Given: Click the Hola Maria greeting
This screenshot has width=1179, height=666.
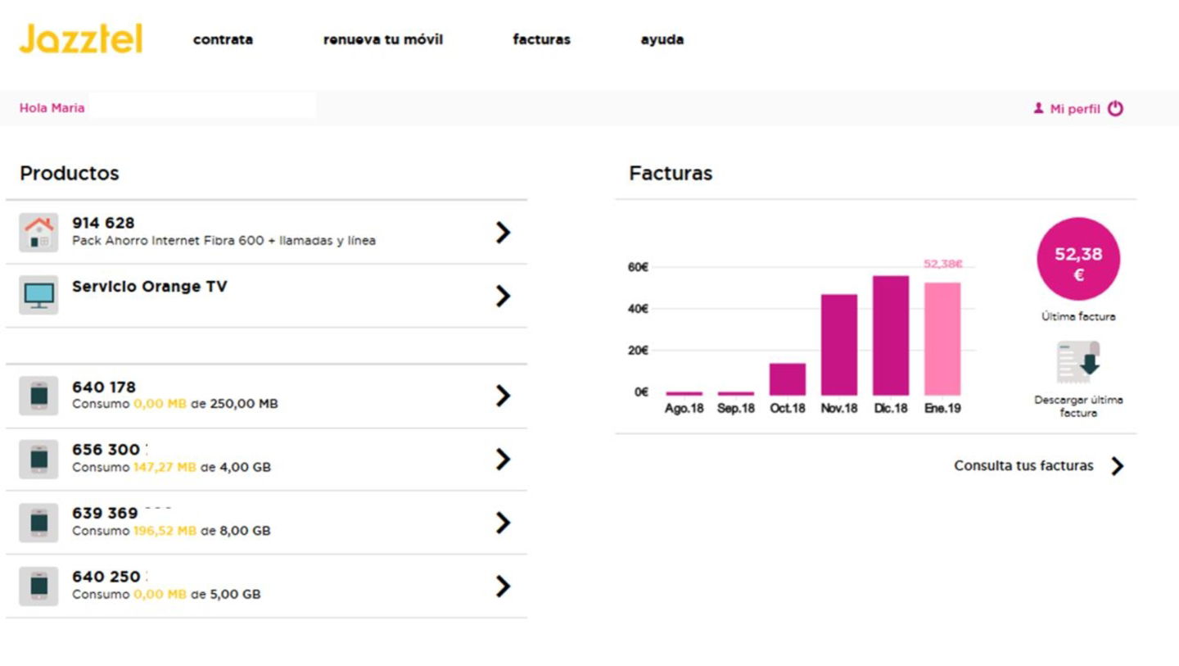Looking at the screenshot, I should pos(52,108).
